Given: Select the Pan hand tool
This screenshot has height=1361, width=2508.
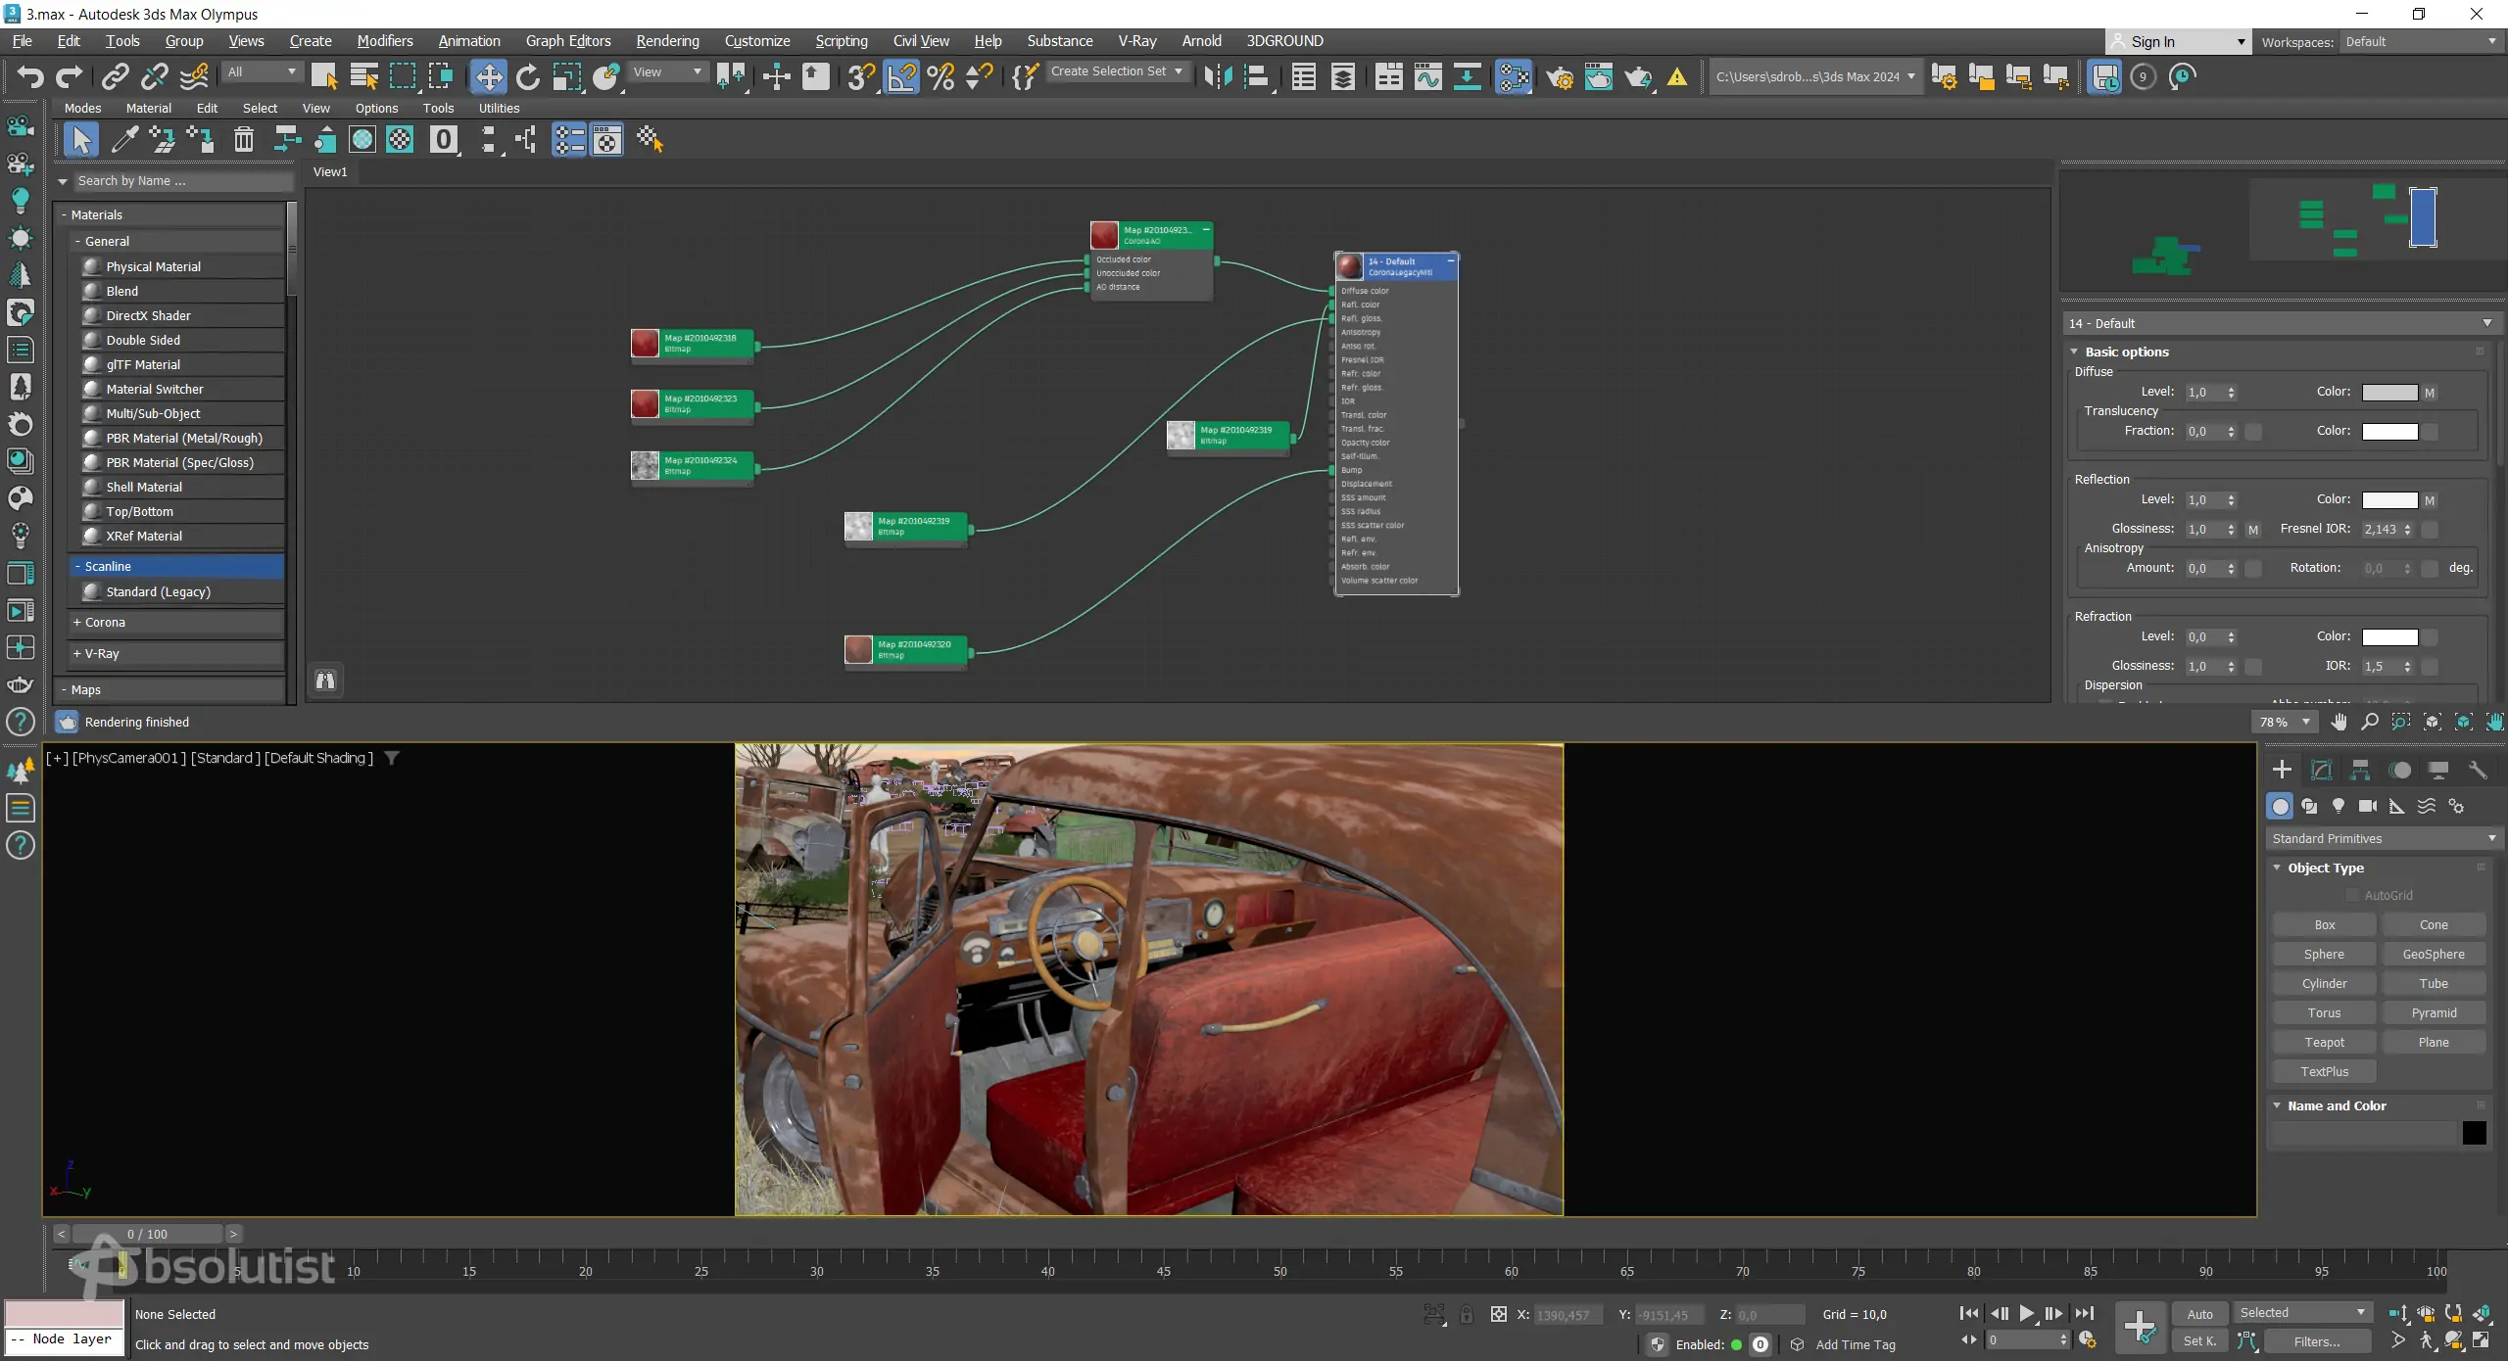Looking at the screenshot, I should pos(2339,722).
